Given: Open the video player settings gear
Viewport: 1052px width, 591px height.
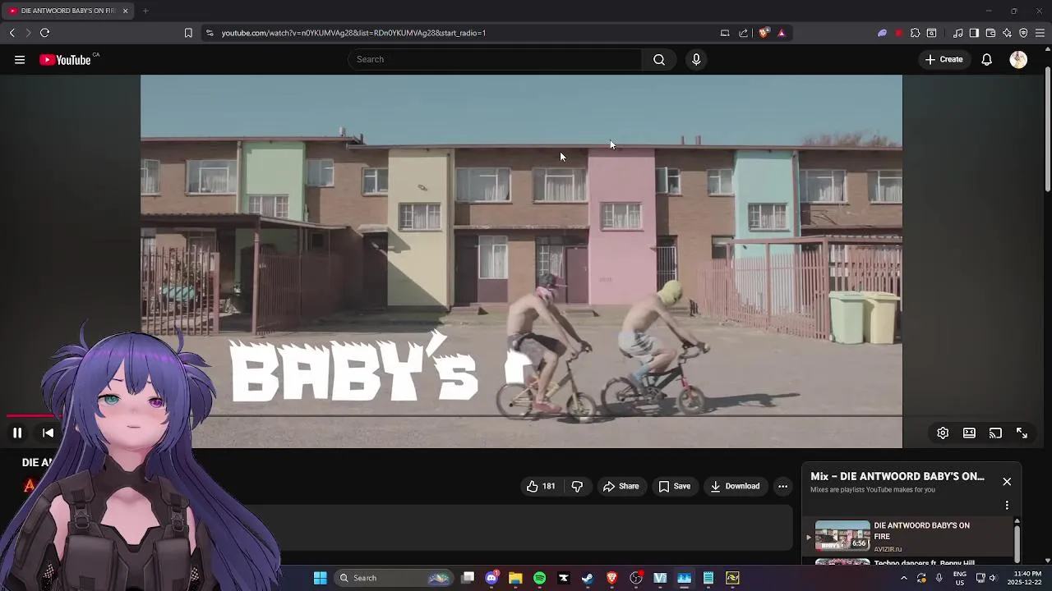Looking at the screenshot, I should pyautogui.click(x=943, y=433).
